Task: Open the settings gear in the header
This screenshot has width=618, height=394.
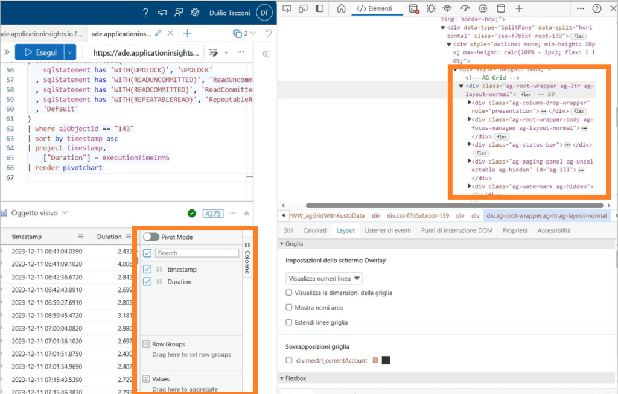Action: 195,12
